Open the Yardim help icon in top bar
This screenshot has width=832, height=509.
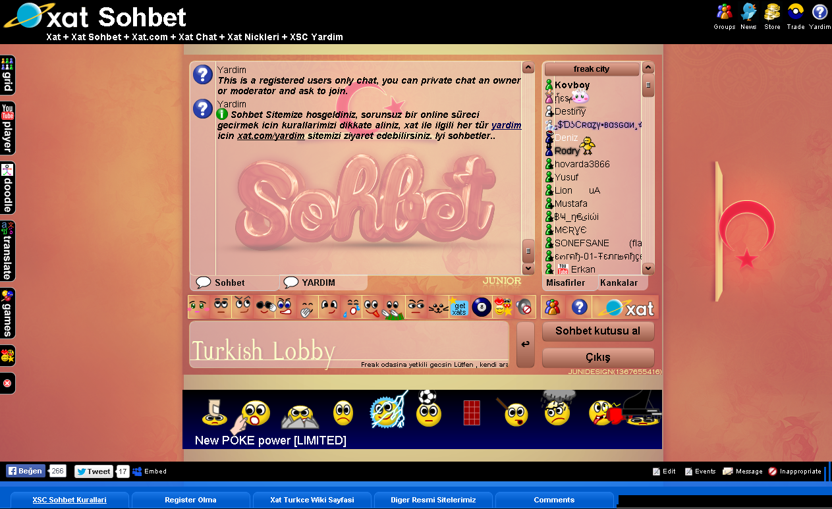819,16
